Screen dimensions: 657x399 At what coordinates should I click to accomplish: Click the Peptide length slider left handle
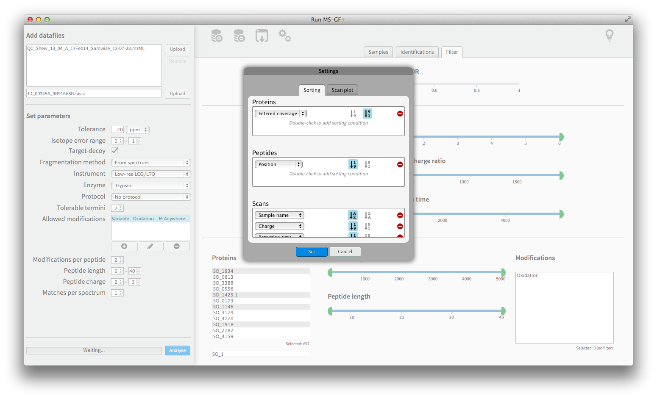point(330,311)
